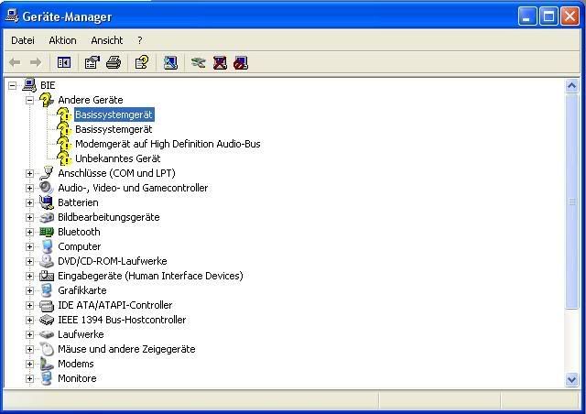Viewport: 586px width, 414px height.
Task: Expand the Laufwerke category
Action: point(29,334)
